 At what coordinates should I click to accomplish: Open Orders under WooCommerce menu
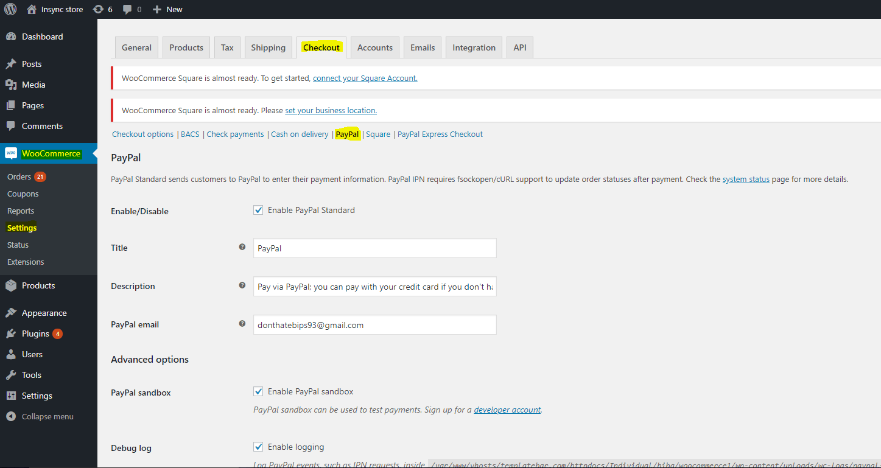[x=19, y=176]
